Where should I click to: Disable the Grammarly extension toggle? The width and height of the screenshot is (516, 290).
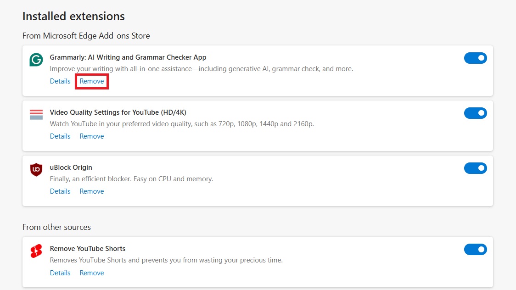point(475,58)
